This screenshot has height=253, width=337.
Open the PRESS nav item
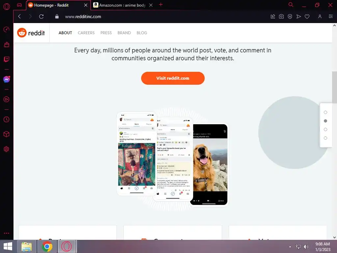click(x=106, y=33)
